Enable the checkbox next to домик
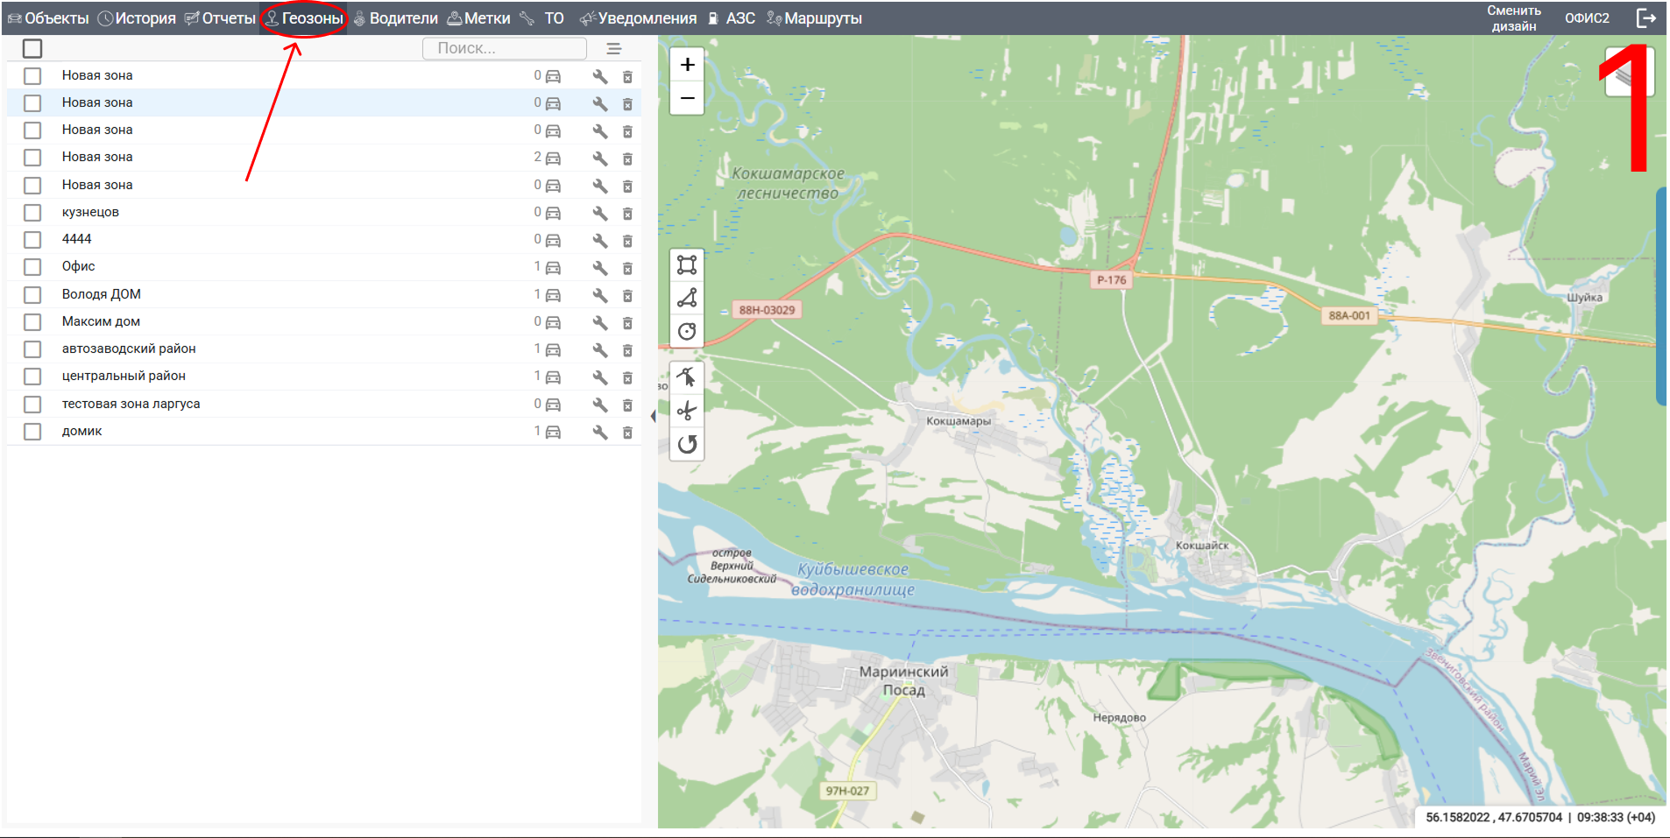 (32, 432)
